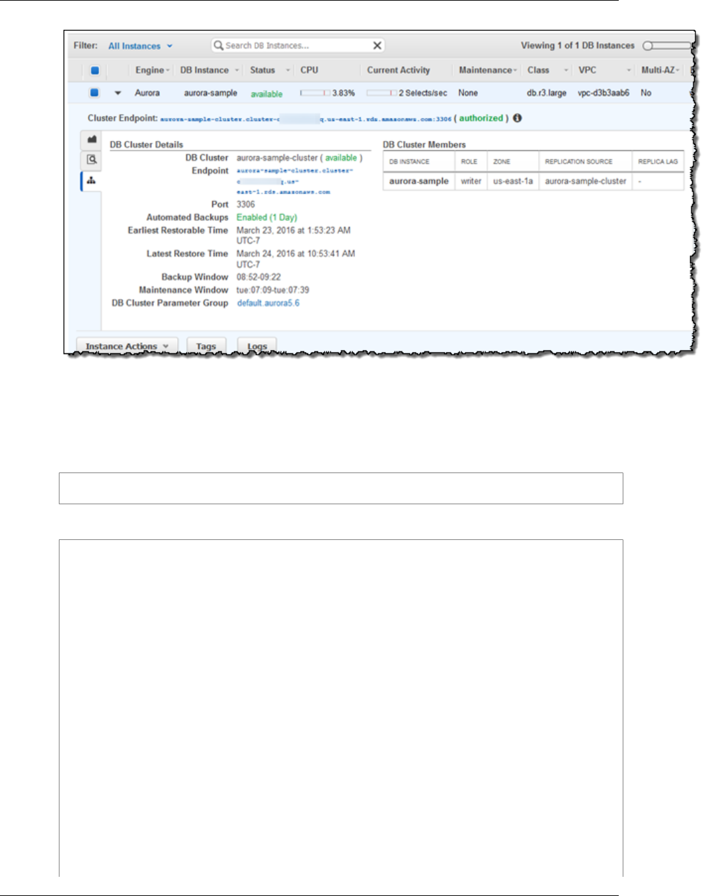Screen dimensions: 706x896
Task: Sort by the Engine column header
Action: [x=152, y=70]
